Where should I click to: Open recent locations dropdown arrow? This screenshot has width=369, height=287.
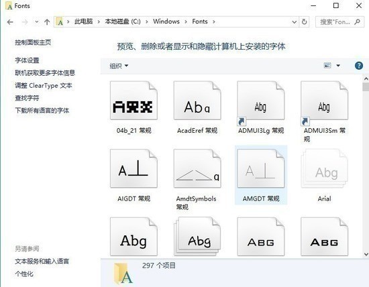pos(37,22)
